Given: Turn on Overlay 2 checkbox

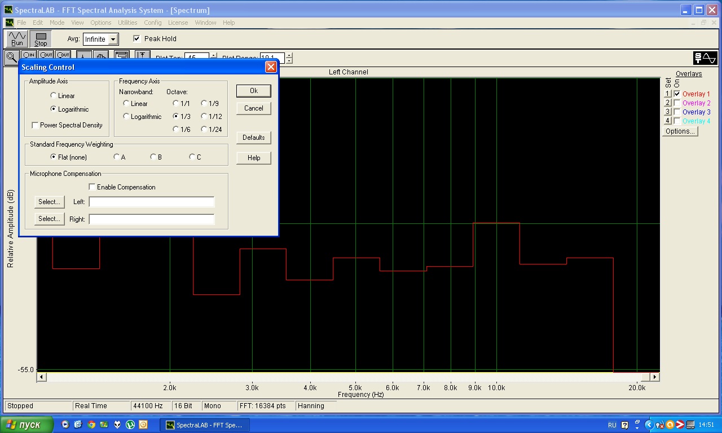Looking at the screenshot, I should tap(677, 103).
